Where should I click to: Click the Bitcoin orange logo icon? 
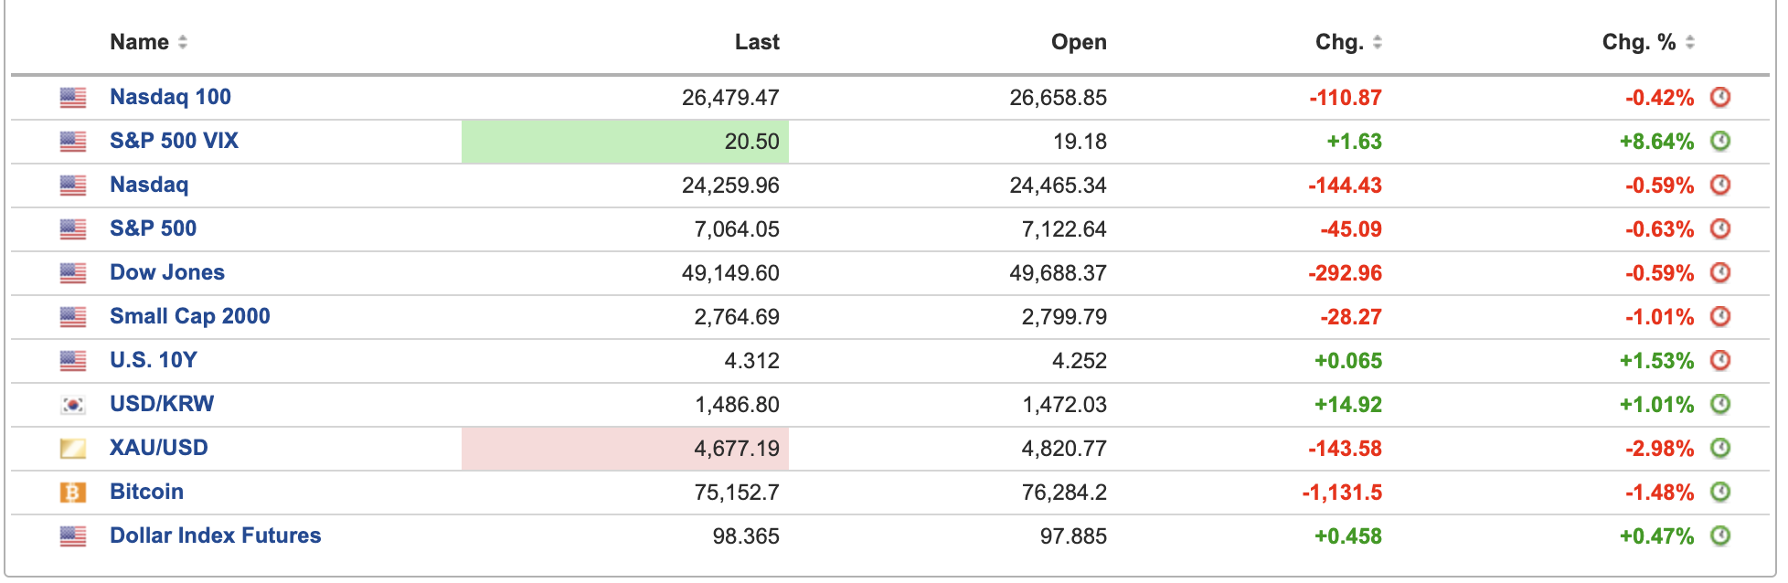[x=73, y=493]
